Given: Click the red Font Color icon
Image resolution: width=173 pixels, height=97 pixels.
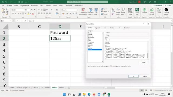Looking at the screenshot, I should click(33, 13).
